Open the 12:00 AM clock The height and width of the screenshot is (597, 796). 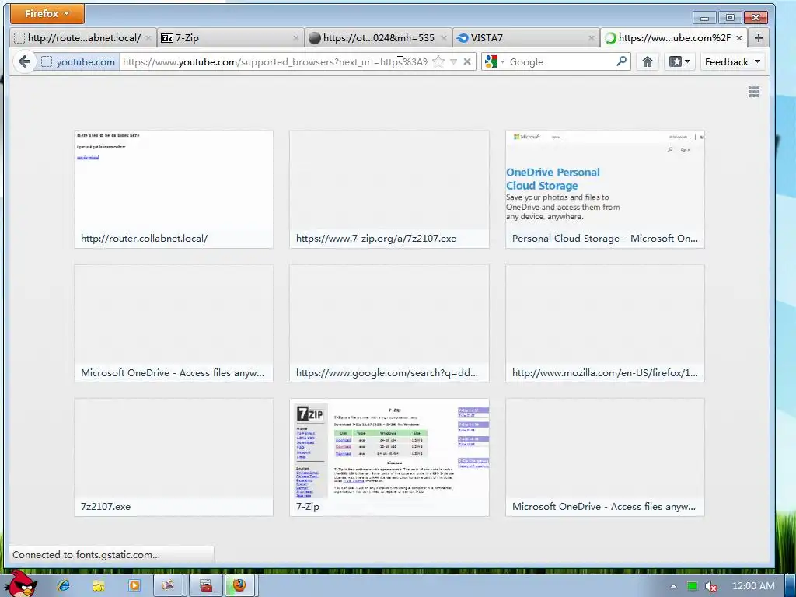[x=753, y=586]
